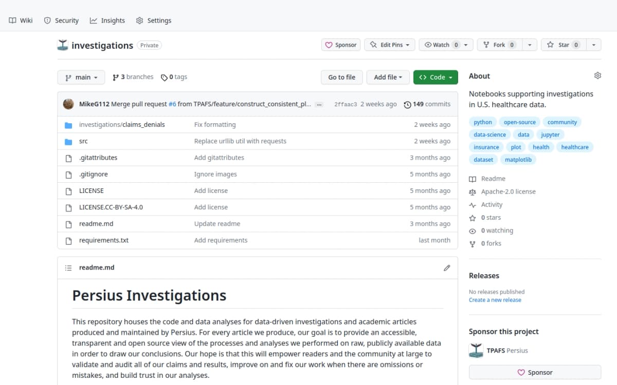617x385 pixels.
Task: Open the repository Settings tab
Action: point(153,21)
